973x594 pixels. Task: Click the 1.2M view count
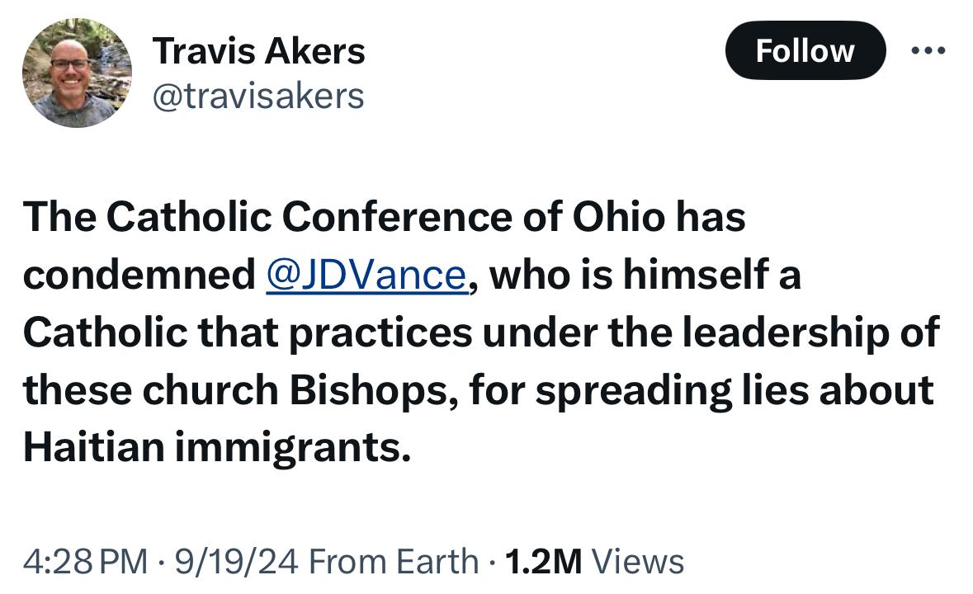tap(544, 562)
